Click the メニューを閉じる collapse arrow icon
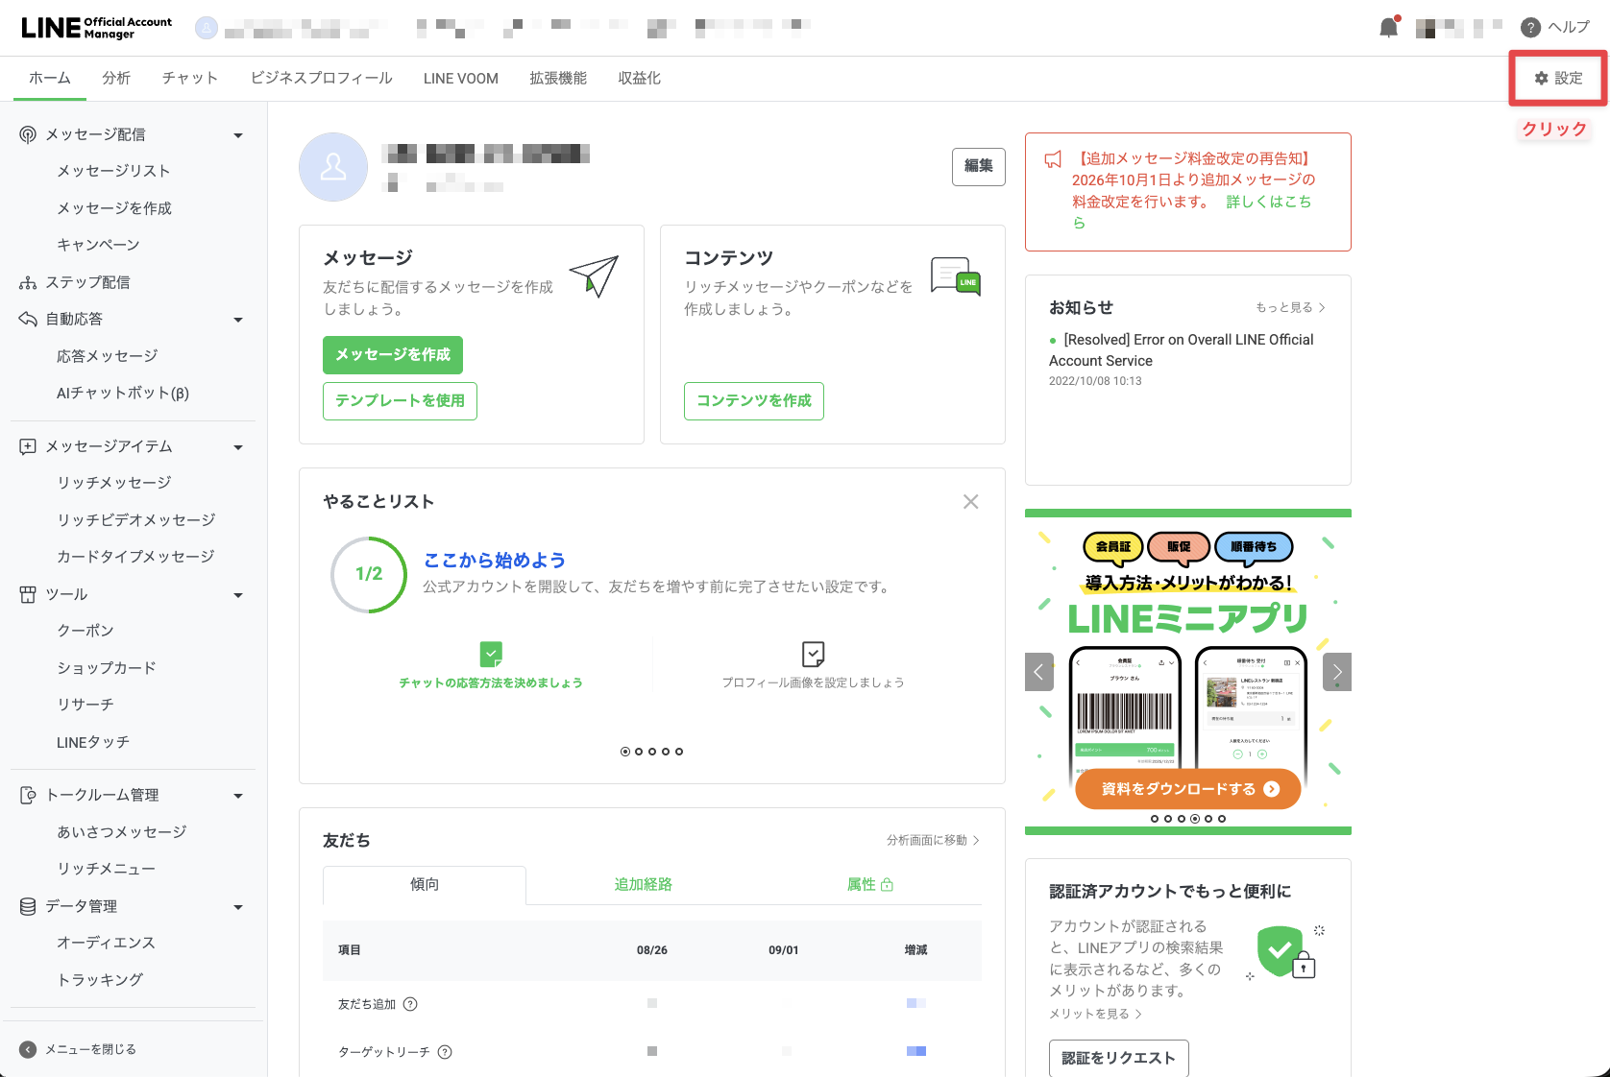1610x1077 pixels. [x=28, y=1049]
